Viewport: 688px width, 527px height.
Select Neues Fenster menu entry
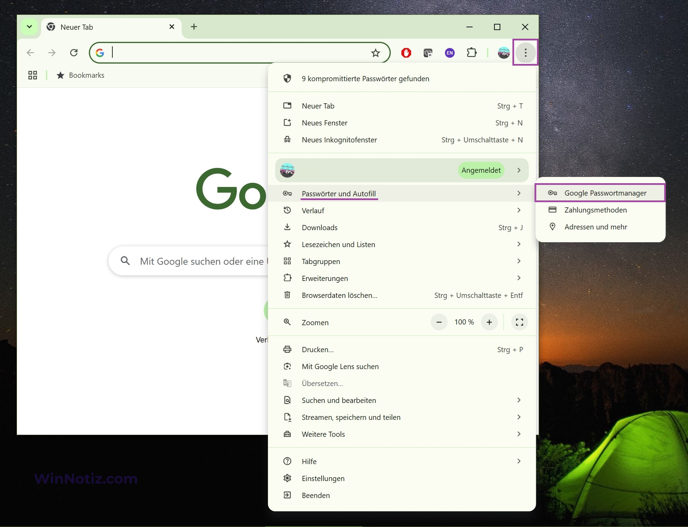tap(402, 123)
